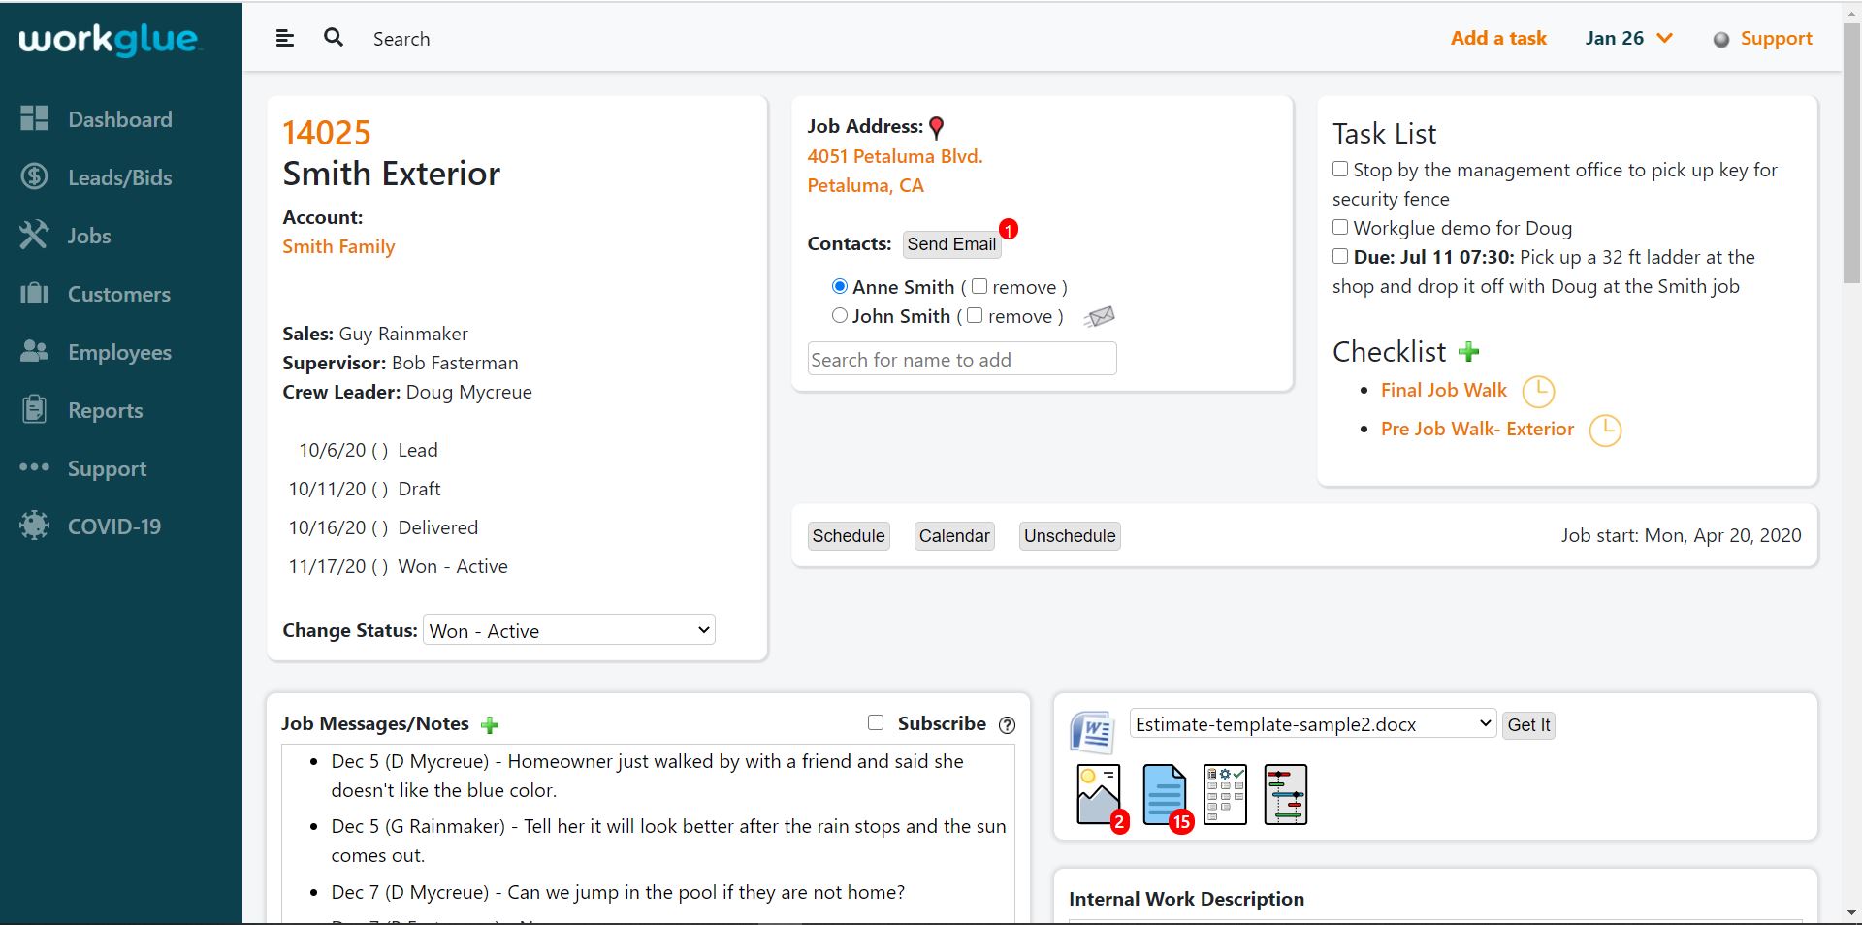
Task: Expand the Jan 26 date dropdown
Action: click(1629, 39)
